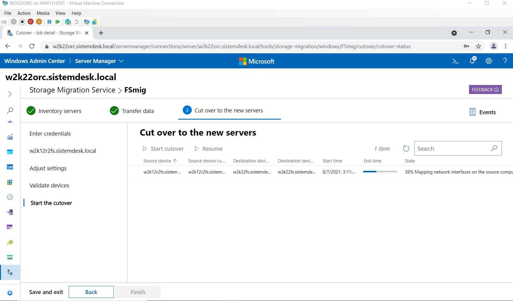Go back in the browser
The height and width of the screenshot is (301, 513).
[8, 46]
